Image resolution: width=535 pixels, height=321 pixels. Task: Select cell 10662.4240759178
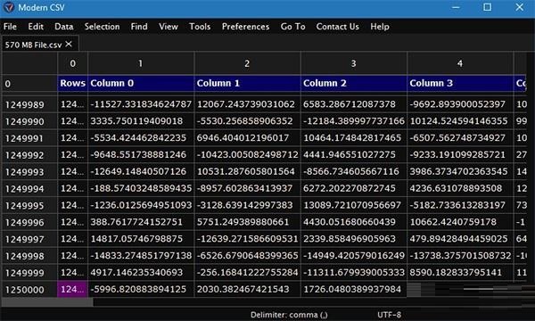(460, 222)
